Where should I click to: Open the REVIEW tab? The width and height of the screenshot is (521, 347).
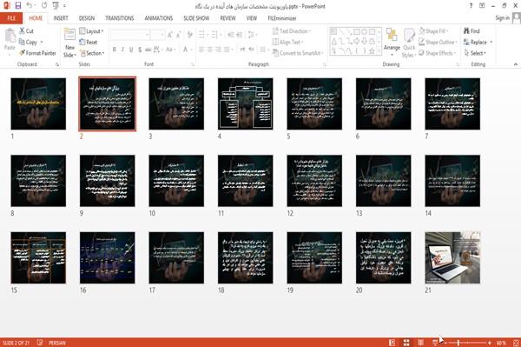[x=228, y=18]
